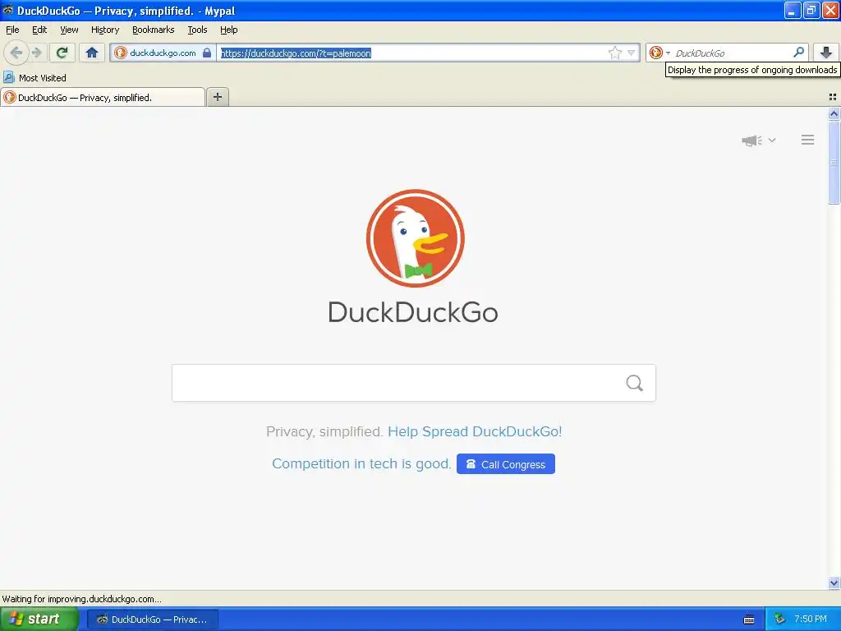Screen dimensions: 841x631
Task: Reload the current page
Action: [x=62, y=53]
